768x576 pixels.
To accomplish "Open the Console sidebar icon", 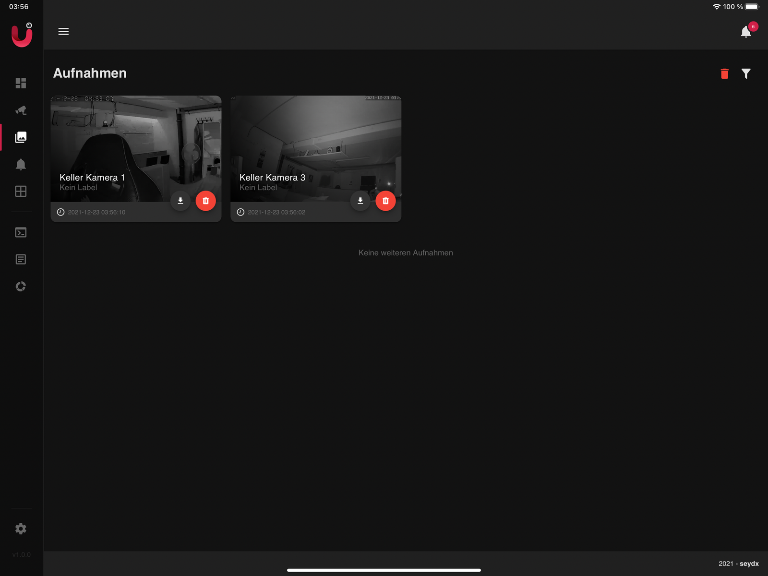I will coord(21,233).
